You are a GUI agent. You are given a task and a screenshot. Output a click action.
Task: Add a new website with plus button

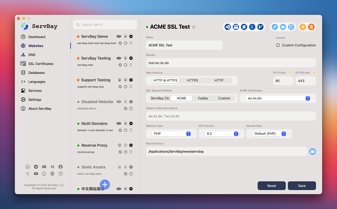[105, 184]
